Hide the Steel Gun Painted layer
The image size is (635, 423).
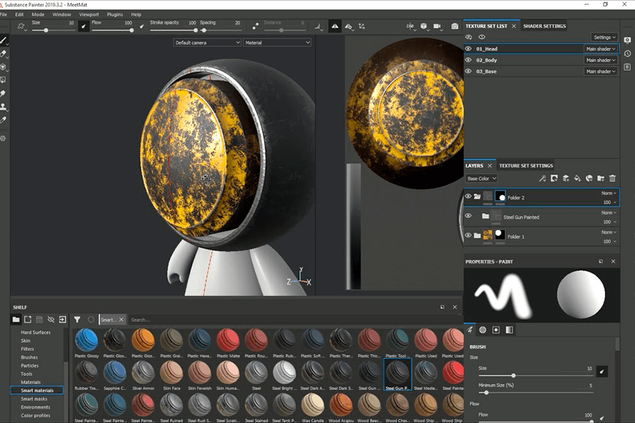click(468, 217)
